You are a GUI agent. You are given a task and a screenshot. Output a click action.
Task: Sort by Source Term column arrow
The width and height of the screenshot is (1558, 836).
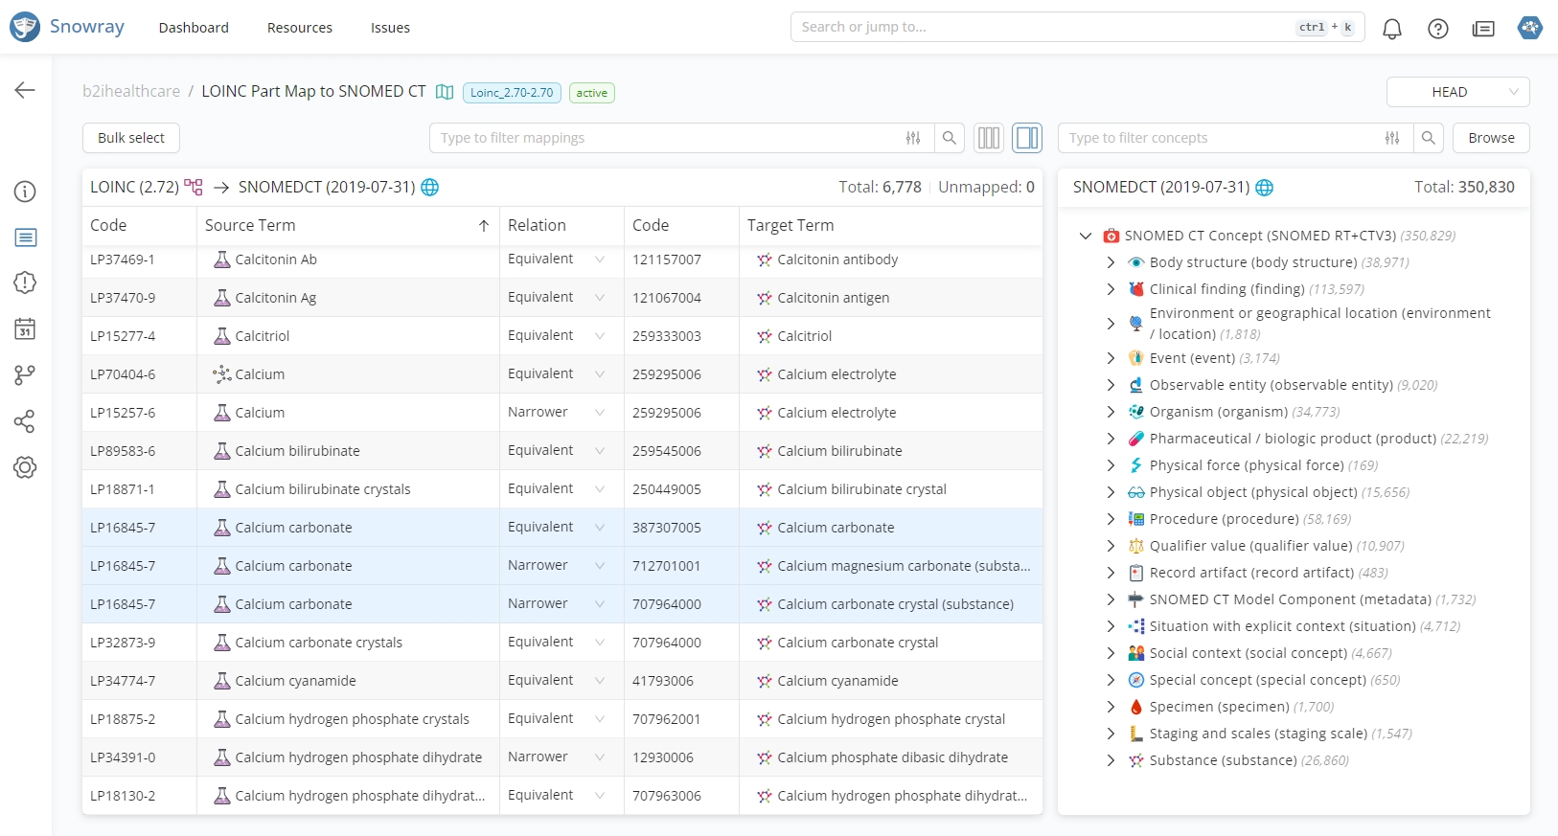[484, 226]
